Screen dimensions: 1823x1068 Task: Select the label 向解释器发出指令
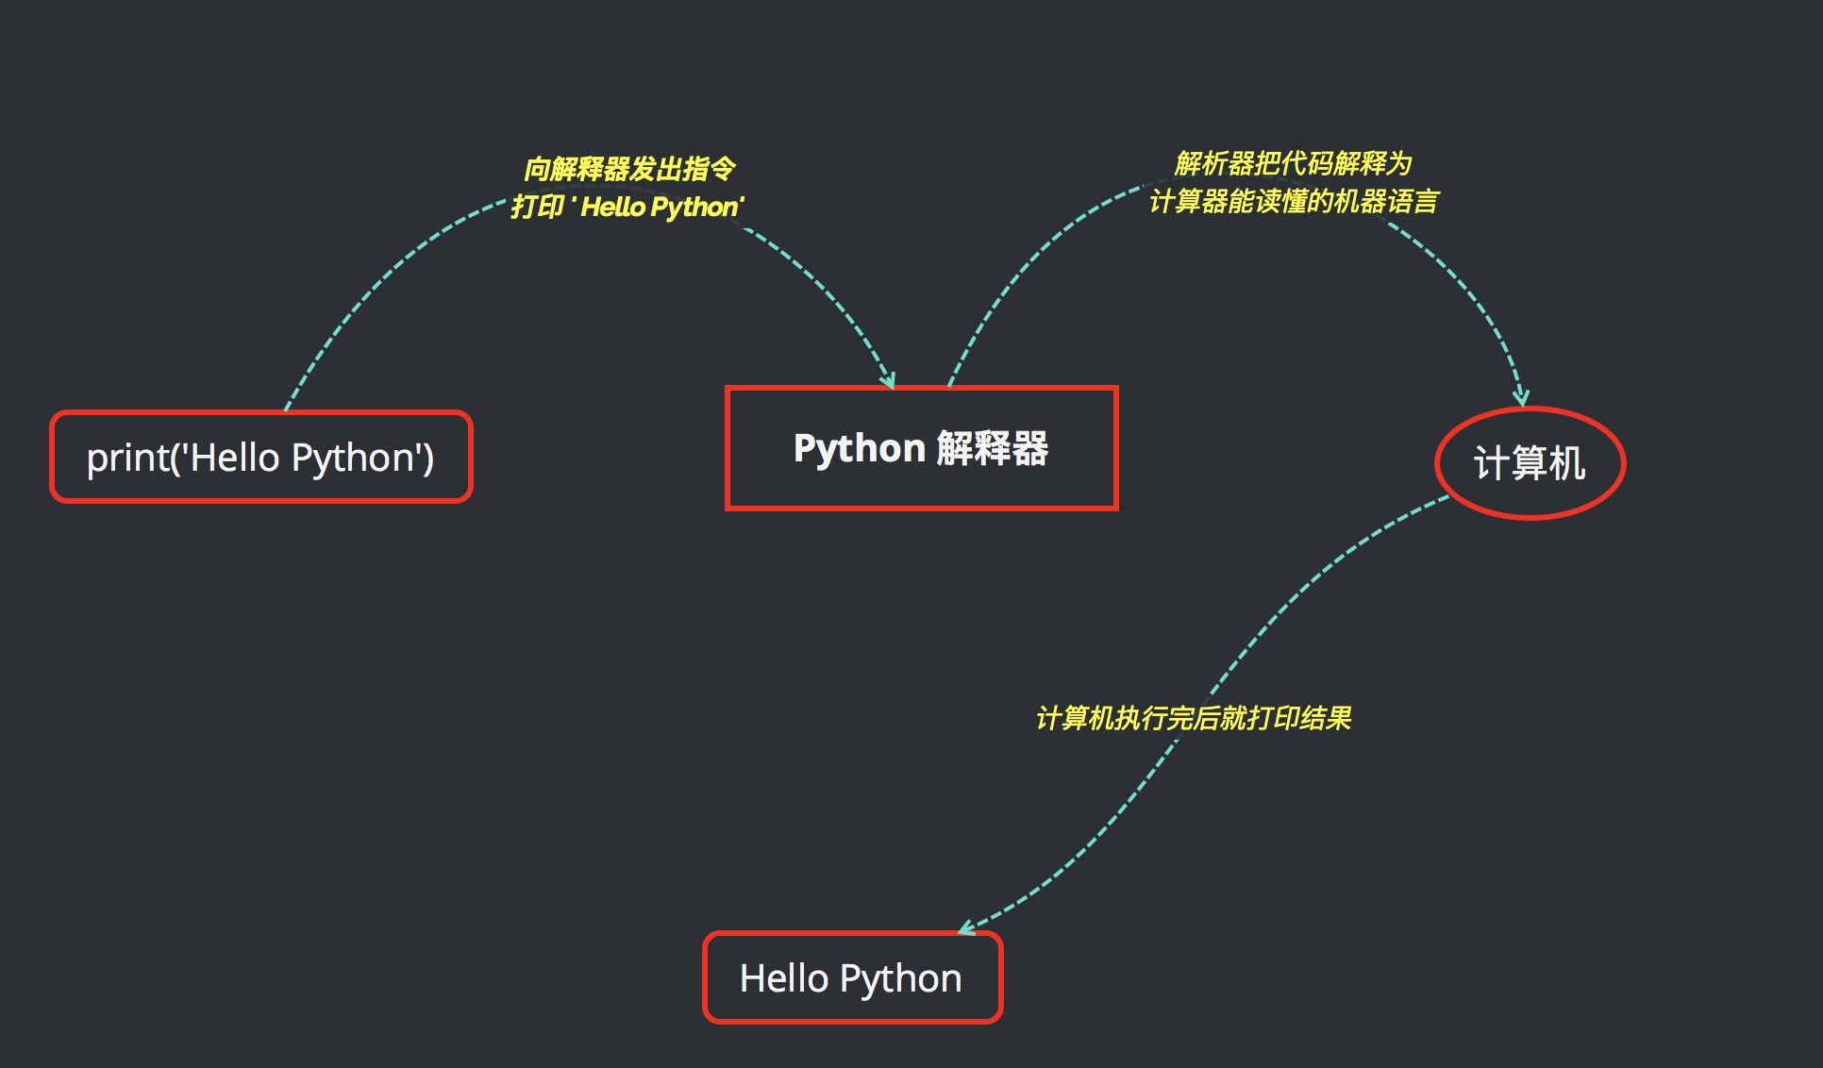[x=629, y=169]
